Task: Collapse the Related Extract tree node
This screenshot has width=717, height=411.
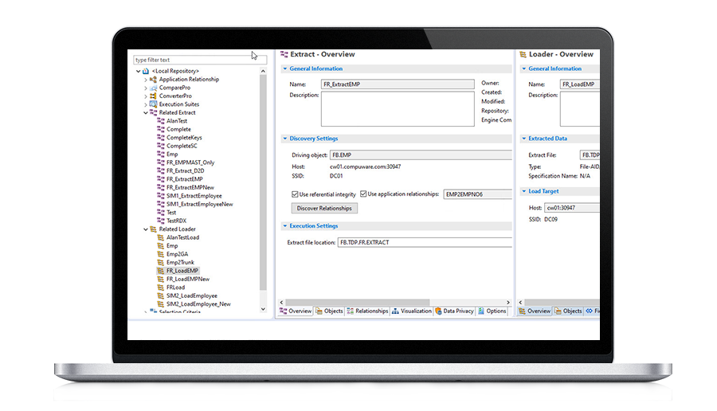Action: (145, 113)
